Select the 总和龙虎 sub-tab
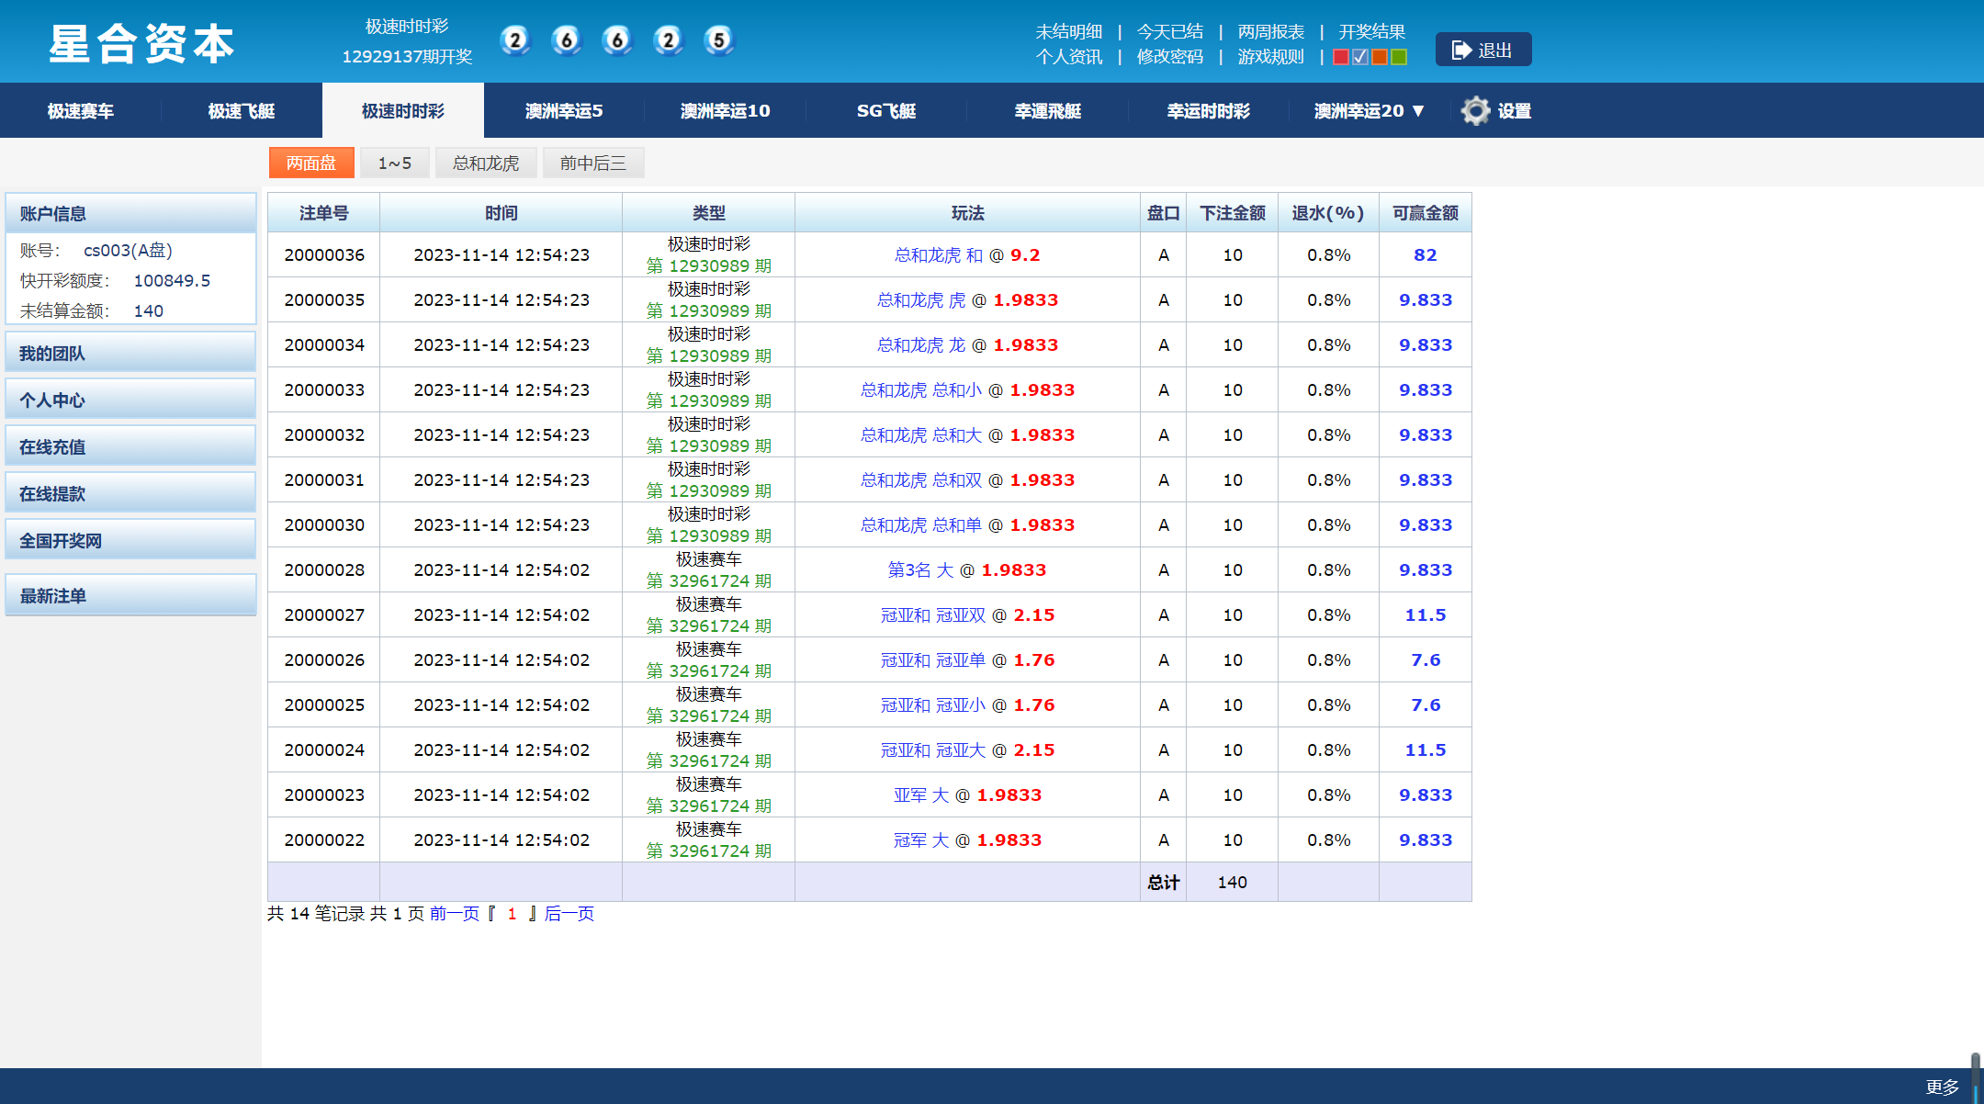Screen dimensions: 1984x1104 coord(486,163)
